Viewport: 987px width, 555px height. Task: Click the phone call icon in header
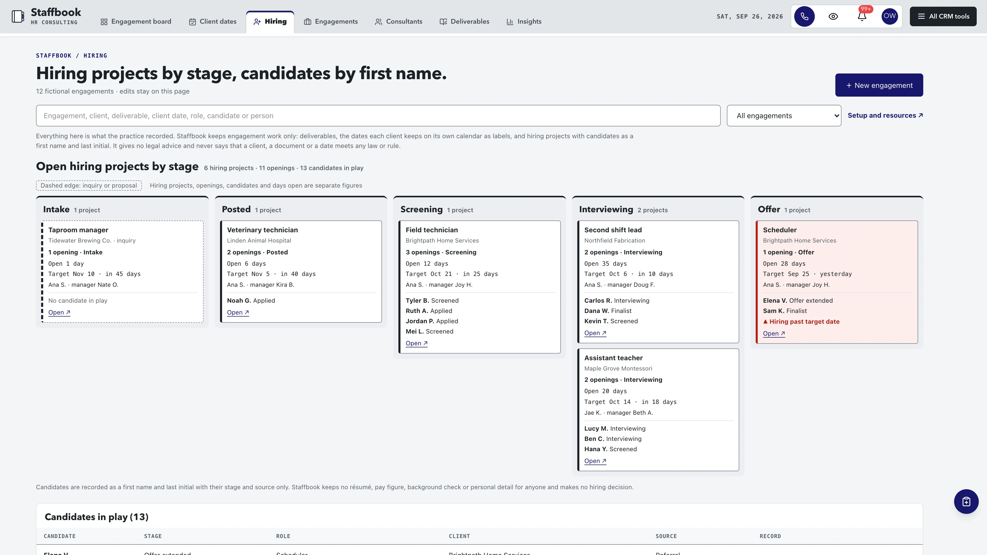804,16
